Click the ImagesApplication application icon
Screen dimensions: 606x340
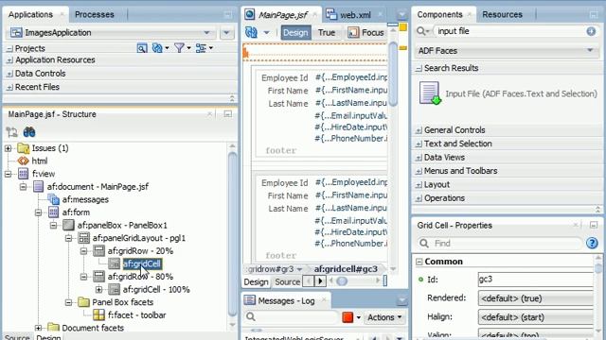pyautogui.click(x=16, y=32)
